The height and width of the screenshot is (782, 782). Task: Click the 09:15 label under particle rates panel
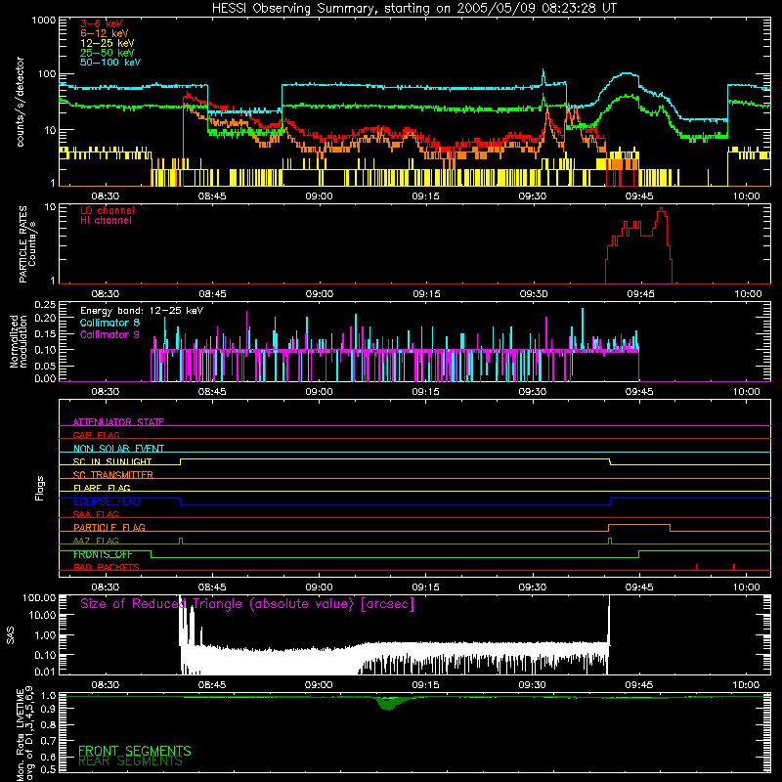[426, 294]
